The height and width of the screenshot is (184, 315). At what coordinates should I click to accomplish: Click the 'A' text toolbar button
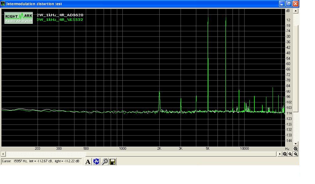(88, 162)
